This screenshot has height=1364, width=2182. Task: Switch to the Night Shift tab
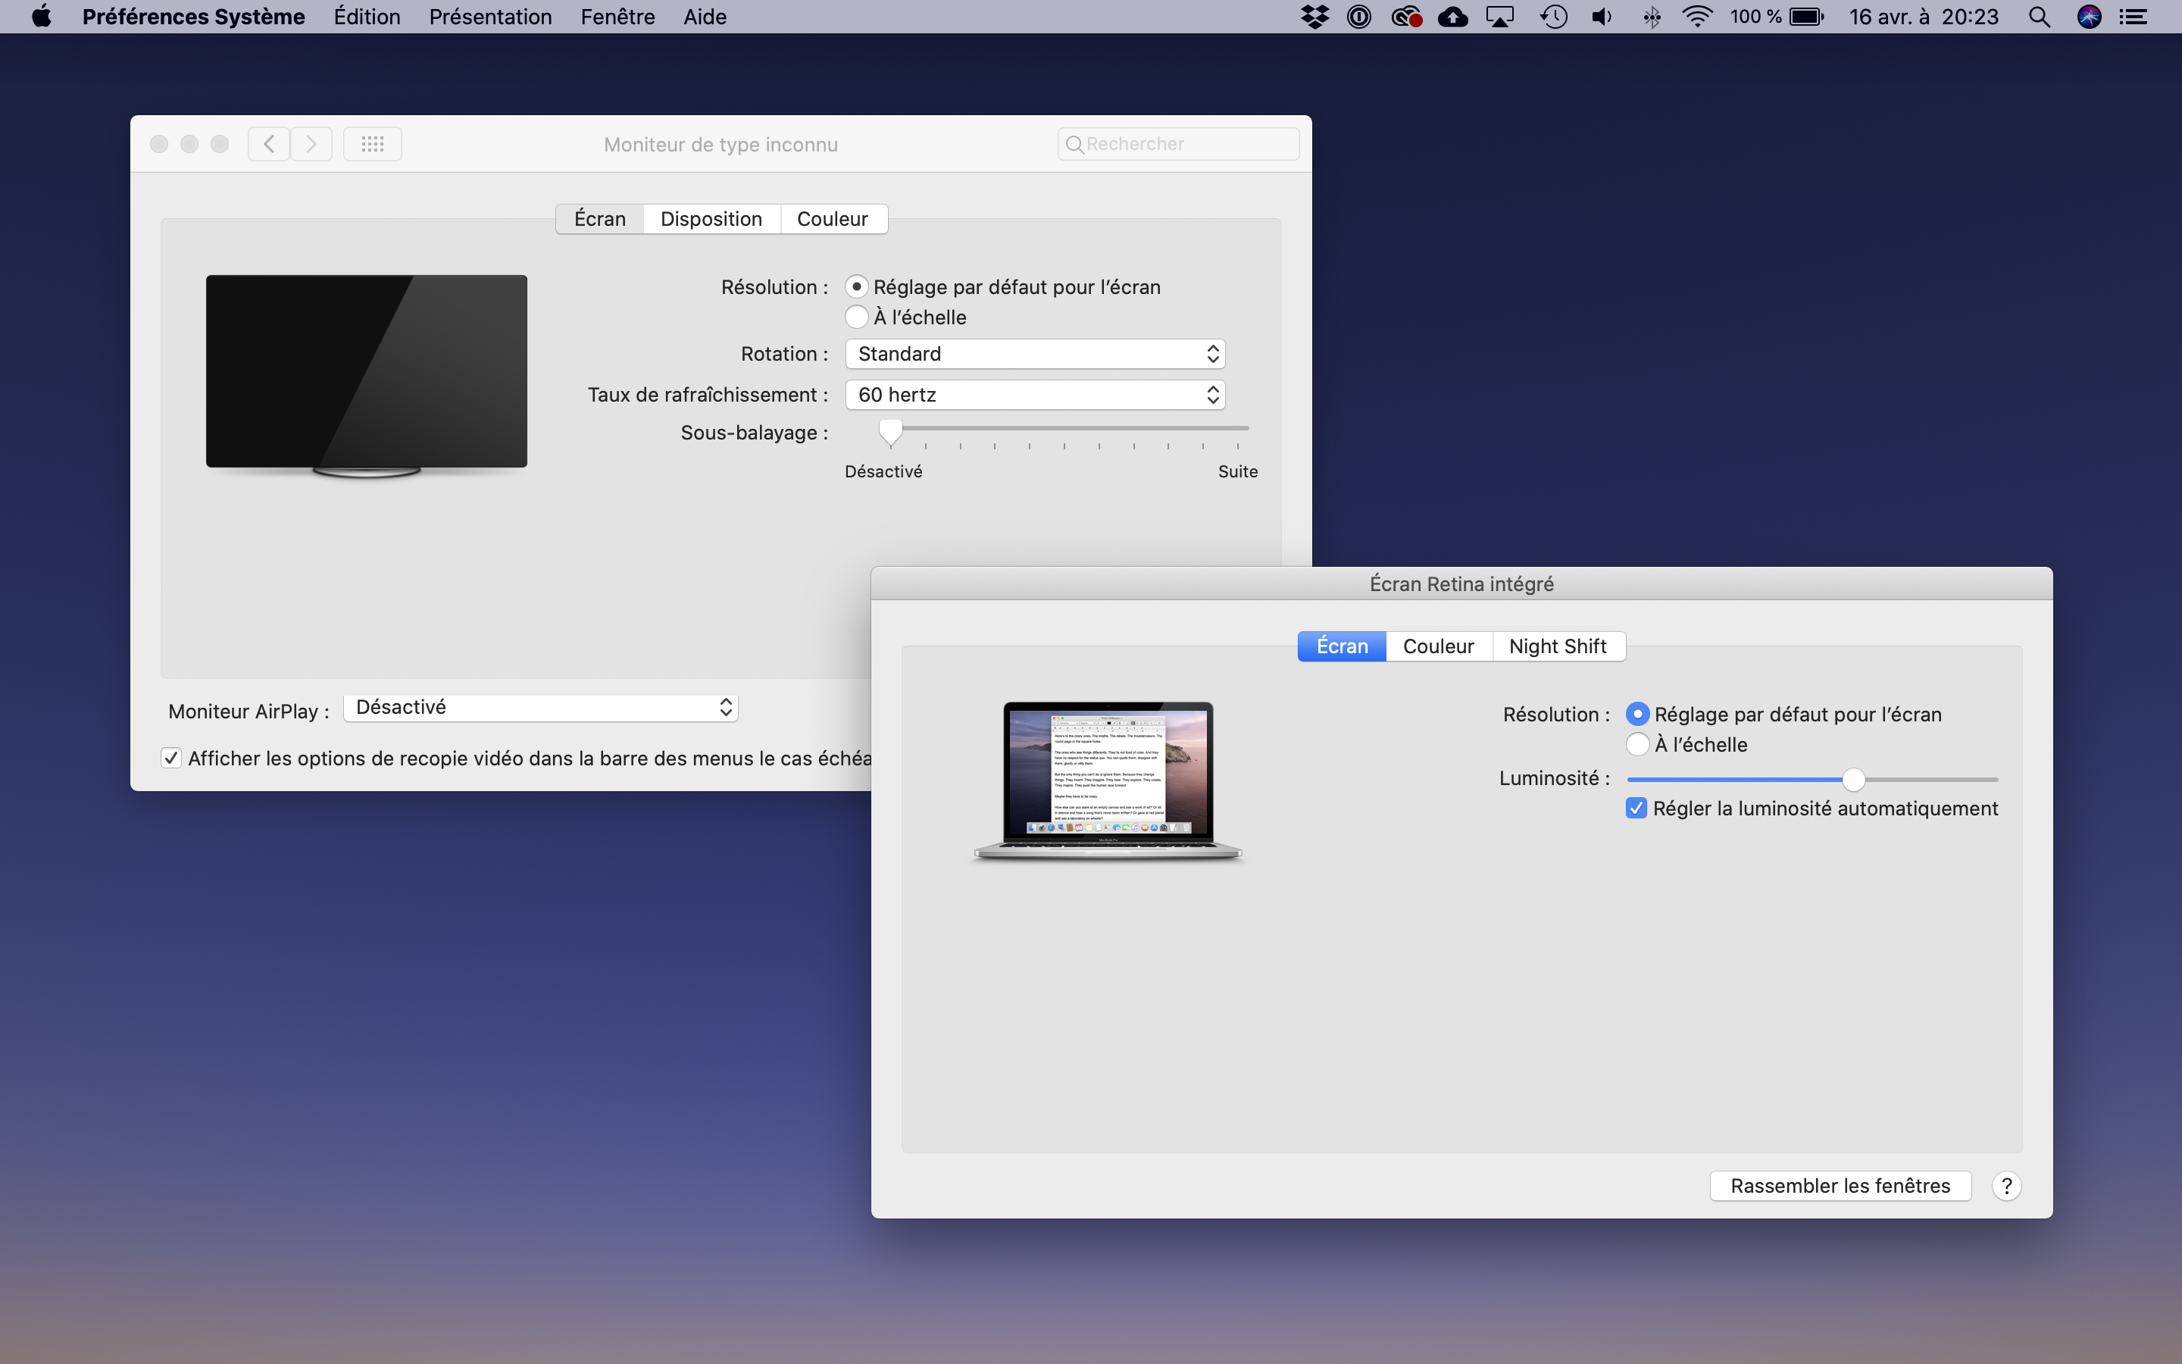[1557, 646]
